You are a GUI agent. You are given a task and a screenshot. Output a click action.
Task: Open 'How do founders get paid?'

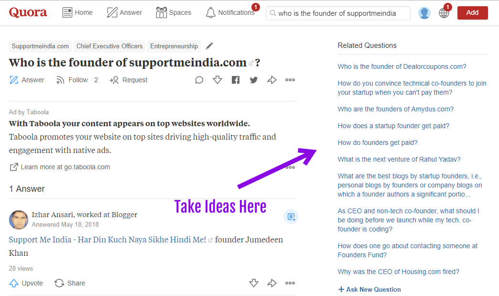378,143
